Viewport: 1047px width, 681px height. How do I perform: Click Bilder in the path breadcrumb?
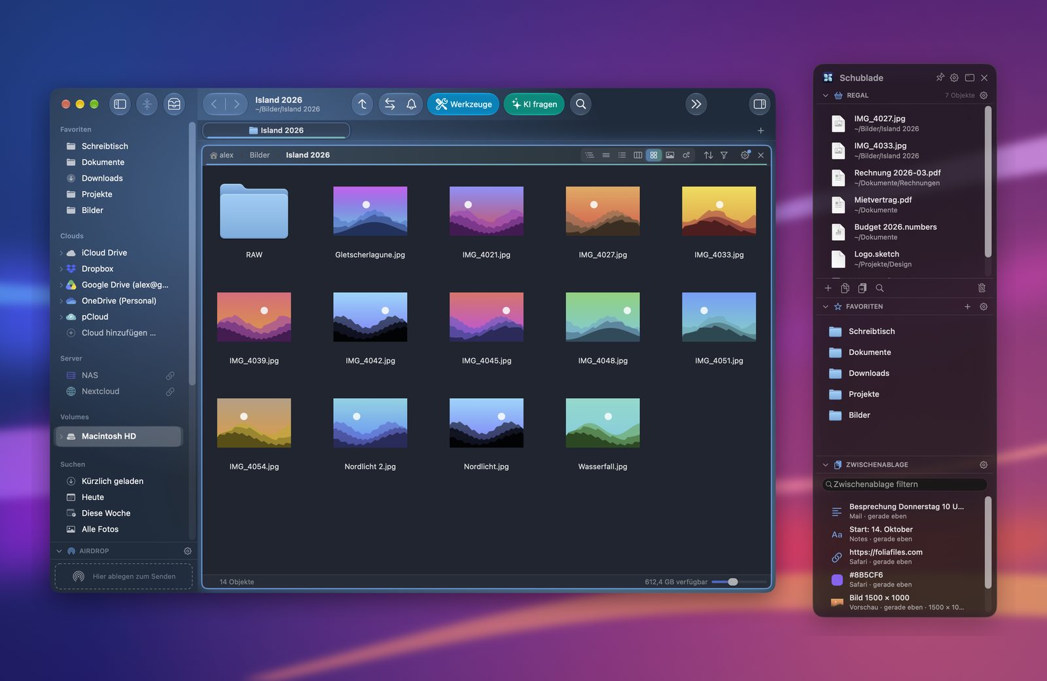click(259, 155)
